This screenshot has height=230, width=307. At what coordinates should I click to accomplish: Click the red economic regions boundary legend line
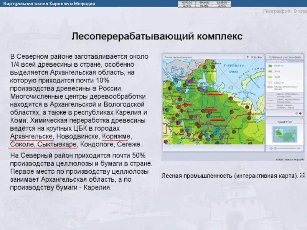270,87
